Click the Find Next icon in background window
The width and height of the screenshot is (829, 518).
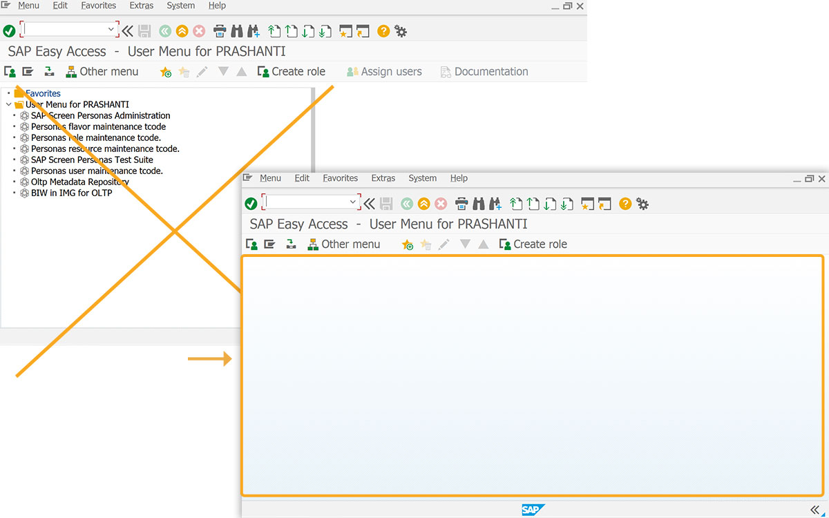point(254,31)
